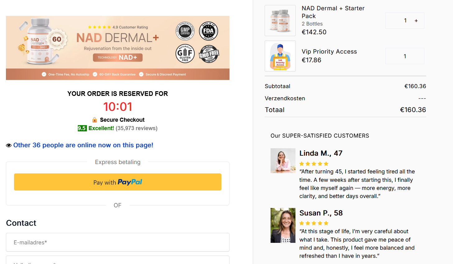Click the checkmark beside One-Time Fee
The width and height of the screenshot is (453, 264).
click(x=44, y=74)
